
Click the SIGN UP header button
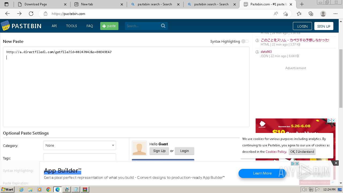tap(324, 26)
